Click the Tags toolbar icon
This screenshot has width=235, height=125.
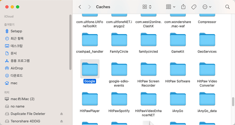tap(194, 7)
